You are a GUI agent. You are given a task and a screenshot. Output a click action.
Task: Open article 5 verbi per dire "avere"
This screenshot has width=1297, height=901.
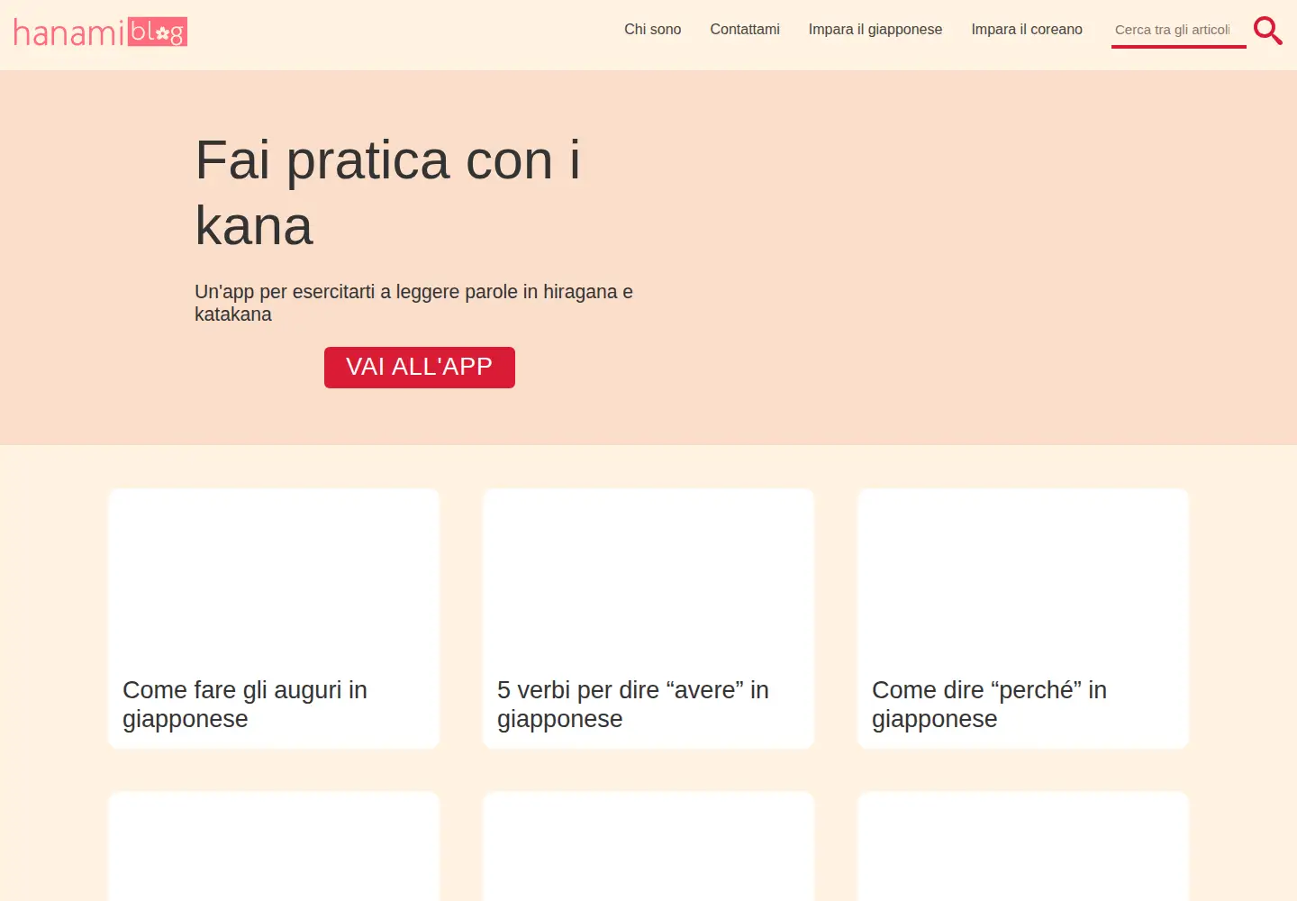[x=648, y=618]
